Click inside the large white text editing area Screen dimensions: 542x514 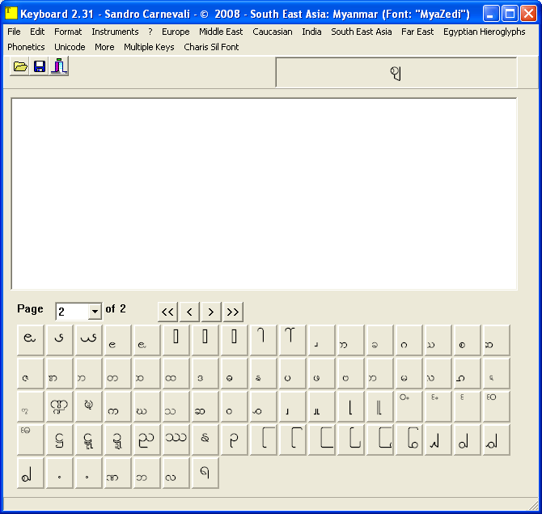264,193
